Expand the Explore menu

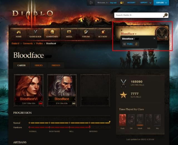pyautogui.click(x=161, y=3)
